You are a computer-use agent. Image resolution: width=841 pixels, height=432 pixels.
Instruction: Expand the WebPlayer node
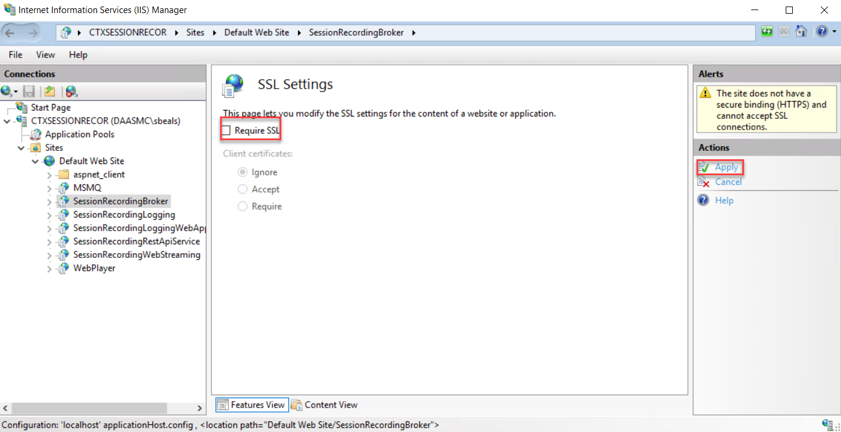coord(49,268)
